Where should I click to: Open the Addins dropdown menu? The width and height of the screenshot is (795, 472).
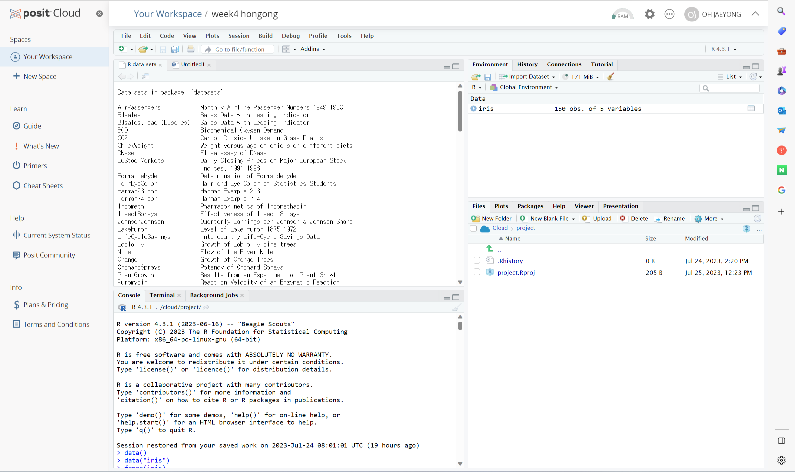(313, 49)
